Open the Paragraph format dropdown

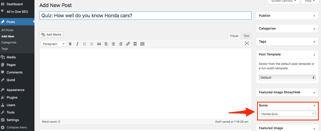pos(53,44)
